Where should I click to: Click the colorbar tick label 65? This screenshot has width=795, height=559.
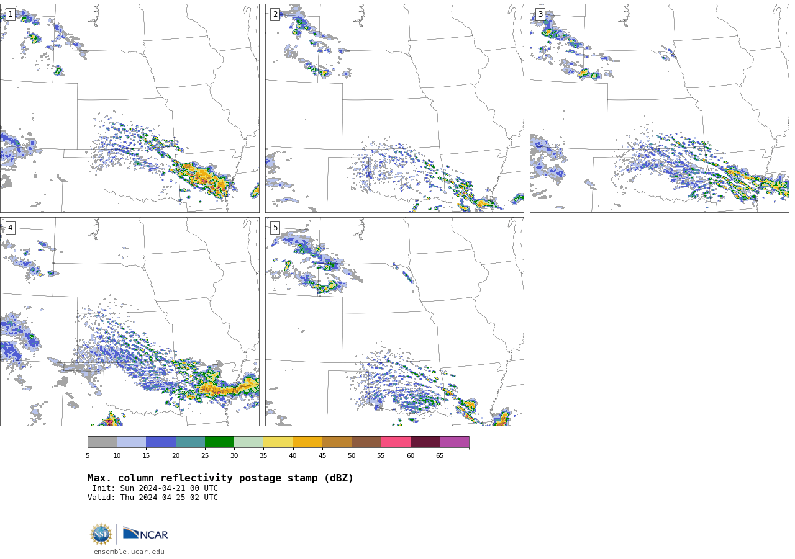(440, 456)
